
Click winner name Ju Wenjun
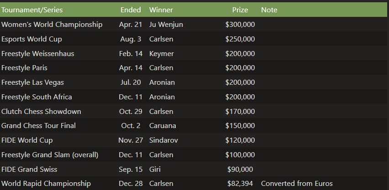166,25
